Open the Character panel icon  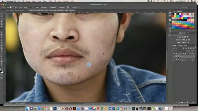[x=170, y=28]
